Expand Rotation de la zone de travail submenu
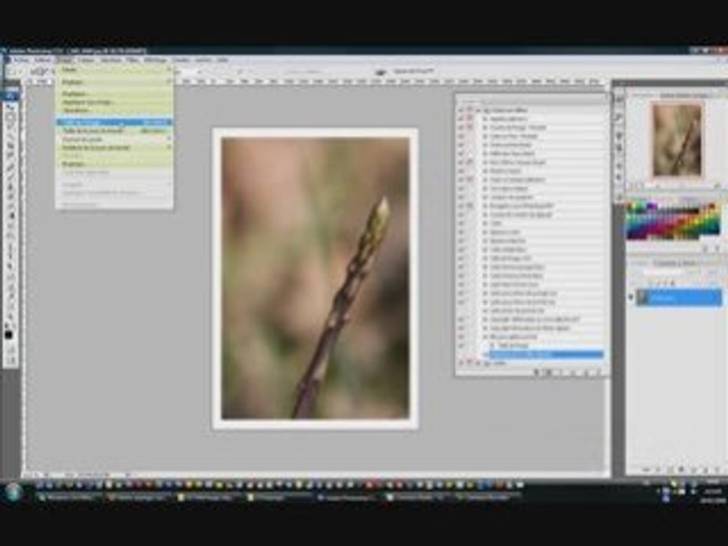Image resolution: width=728 pixels, height=546 pixels. coord(115,148)
